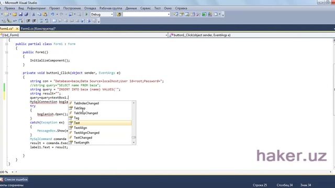Image resolution: width=335 pixels, height=188 pixels.
Task: Collapse the button1_Click method outlining region
Action: [7, 73]
